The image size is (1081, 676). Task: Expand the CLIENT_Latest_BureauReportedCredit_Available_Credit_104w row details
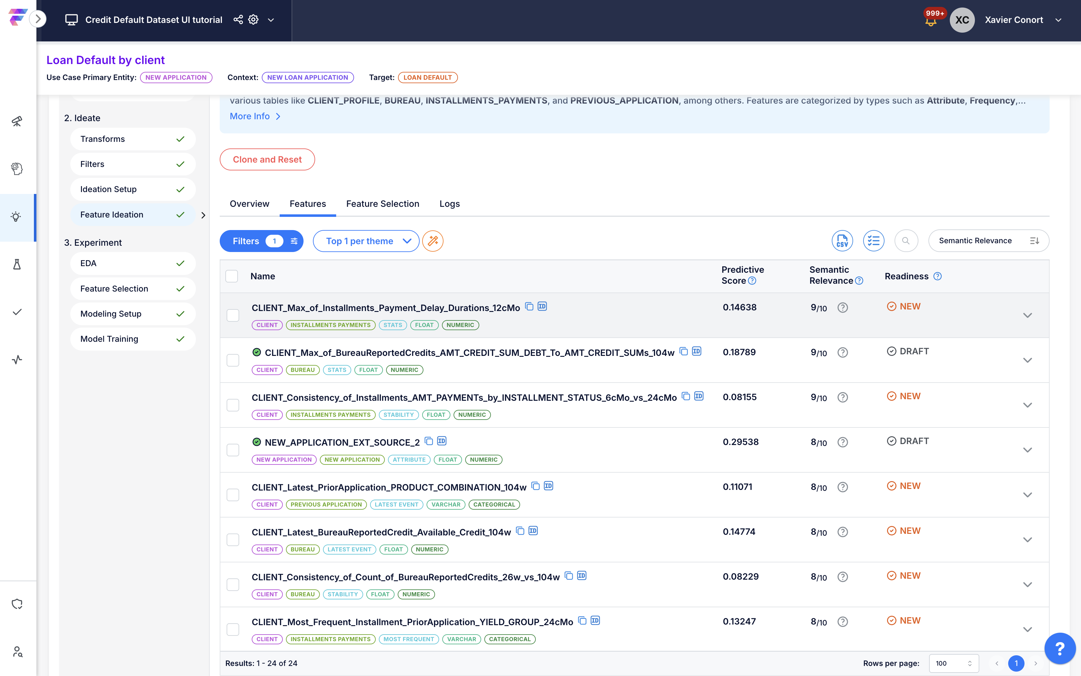click(x=1027, y=539)
